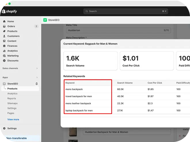The height and width of the screenshot is (142, 190).
Task: Select the mens backpack keyword row
Action: 74,89
